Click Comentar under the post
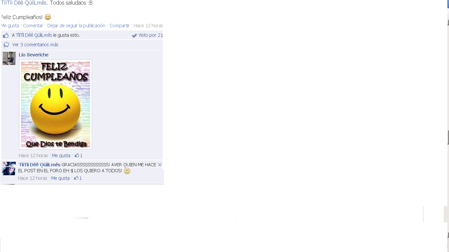 (x=33, y=26)
